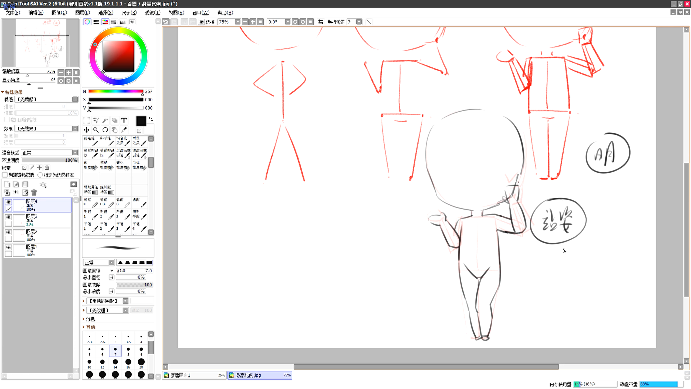The width and height of the screenshot is (691, 389).
Task: Select the 指定为选区样本 radio button
Action: click(x=40, y=175)
